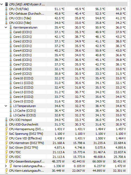
Task: Click the 56.3 °C maximum of CPU (Tctl/Tdie)
Action: (100, 9)
